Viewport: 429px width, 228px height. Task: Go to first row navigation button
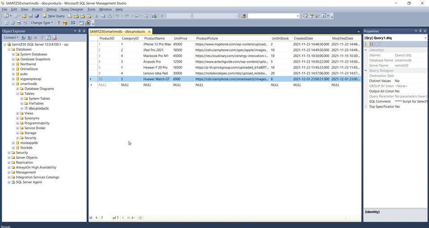pyautogui.click(x=91, y=218)
